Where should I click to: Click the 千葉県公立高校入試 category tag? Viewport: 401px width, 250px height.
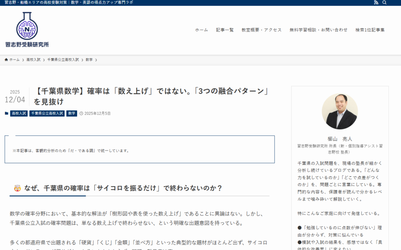point(47,113)
